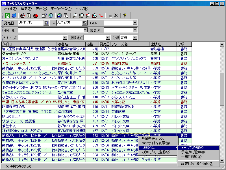Viewport: 226px width, 170px height.
Task: Select the row 遊☆戯☆王 22
Action: 97,54
